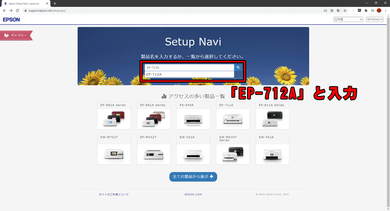Click the search magnifier button
This screenshot has width=390, height=211.
(x=238, y=67)
